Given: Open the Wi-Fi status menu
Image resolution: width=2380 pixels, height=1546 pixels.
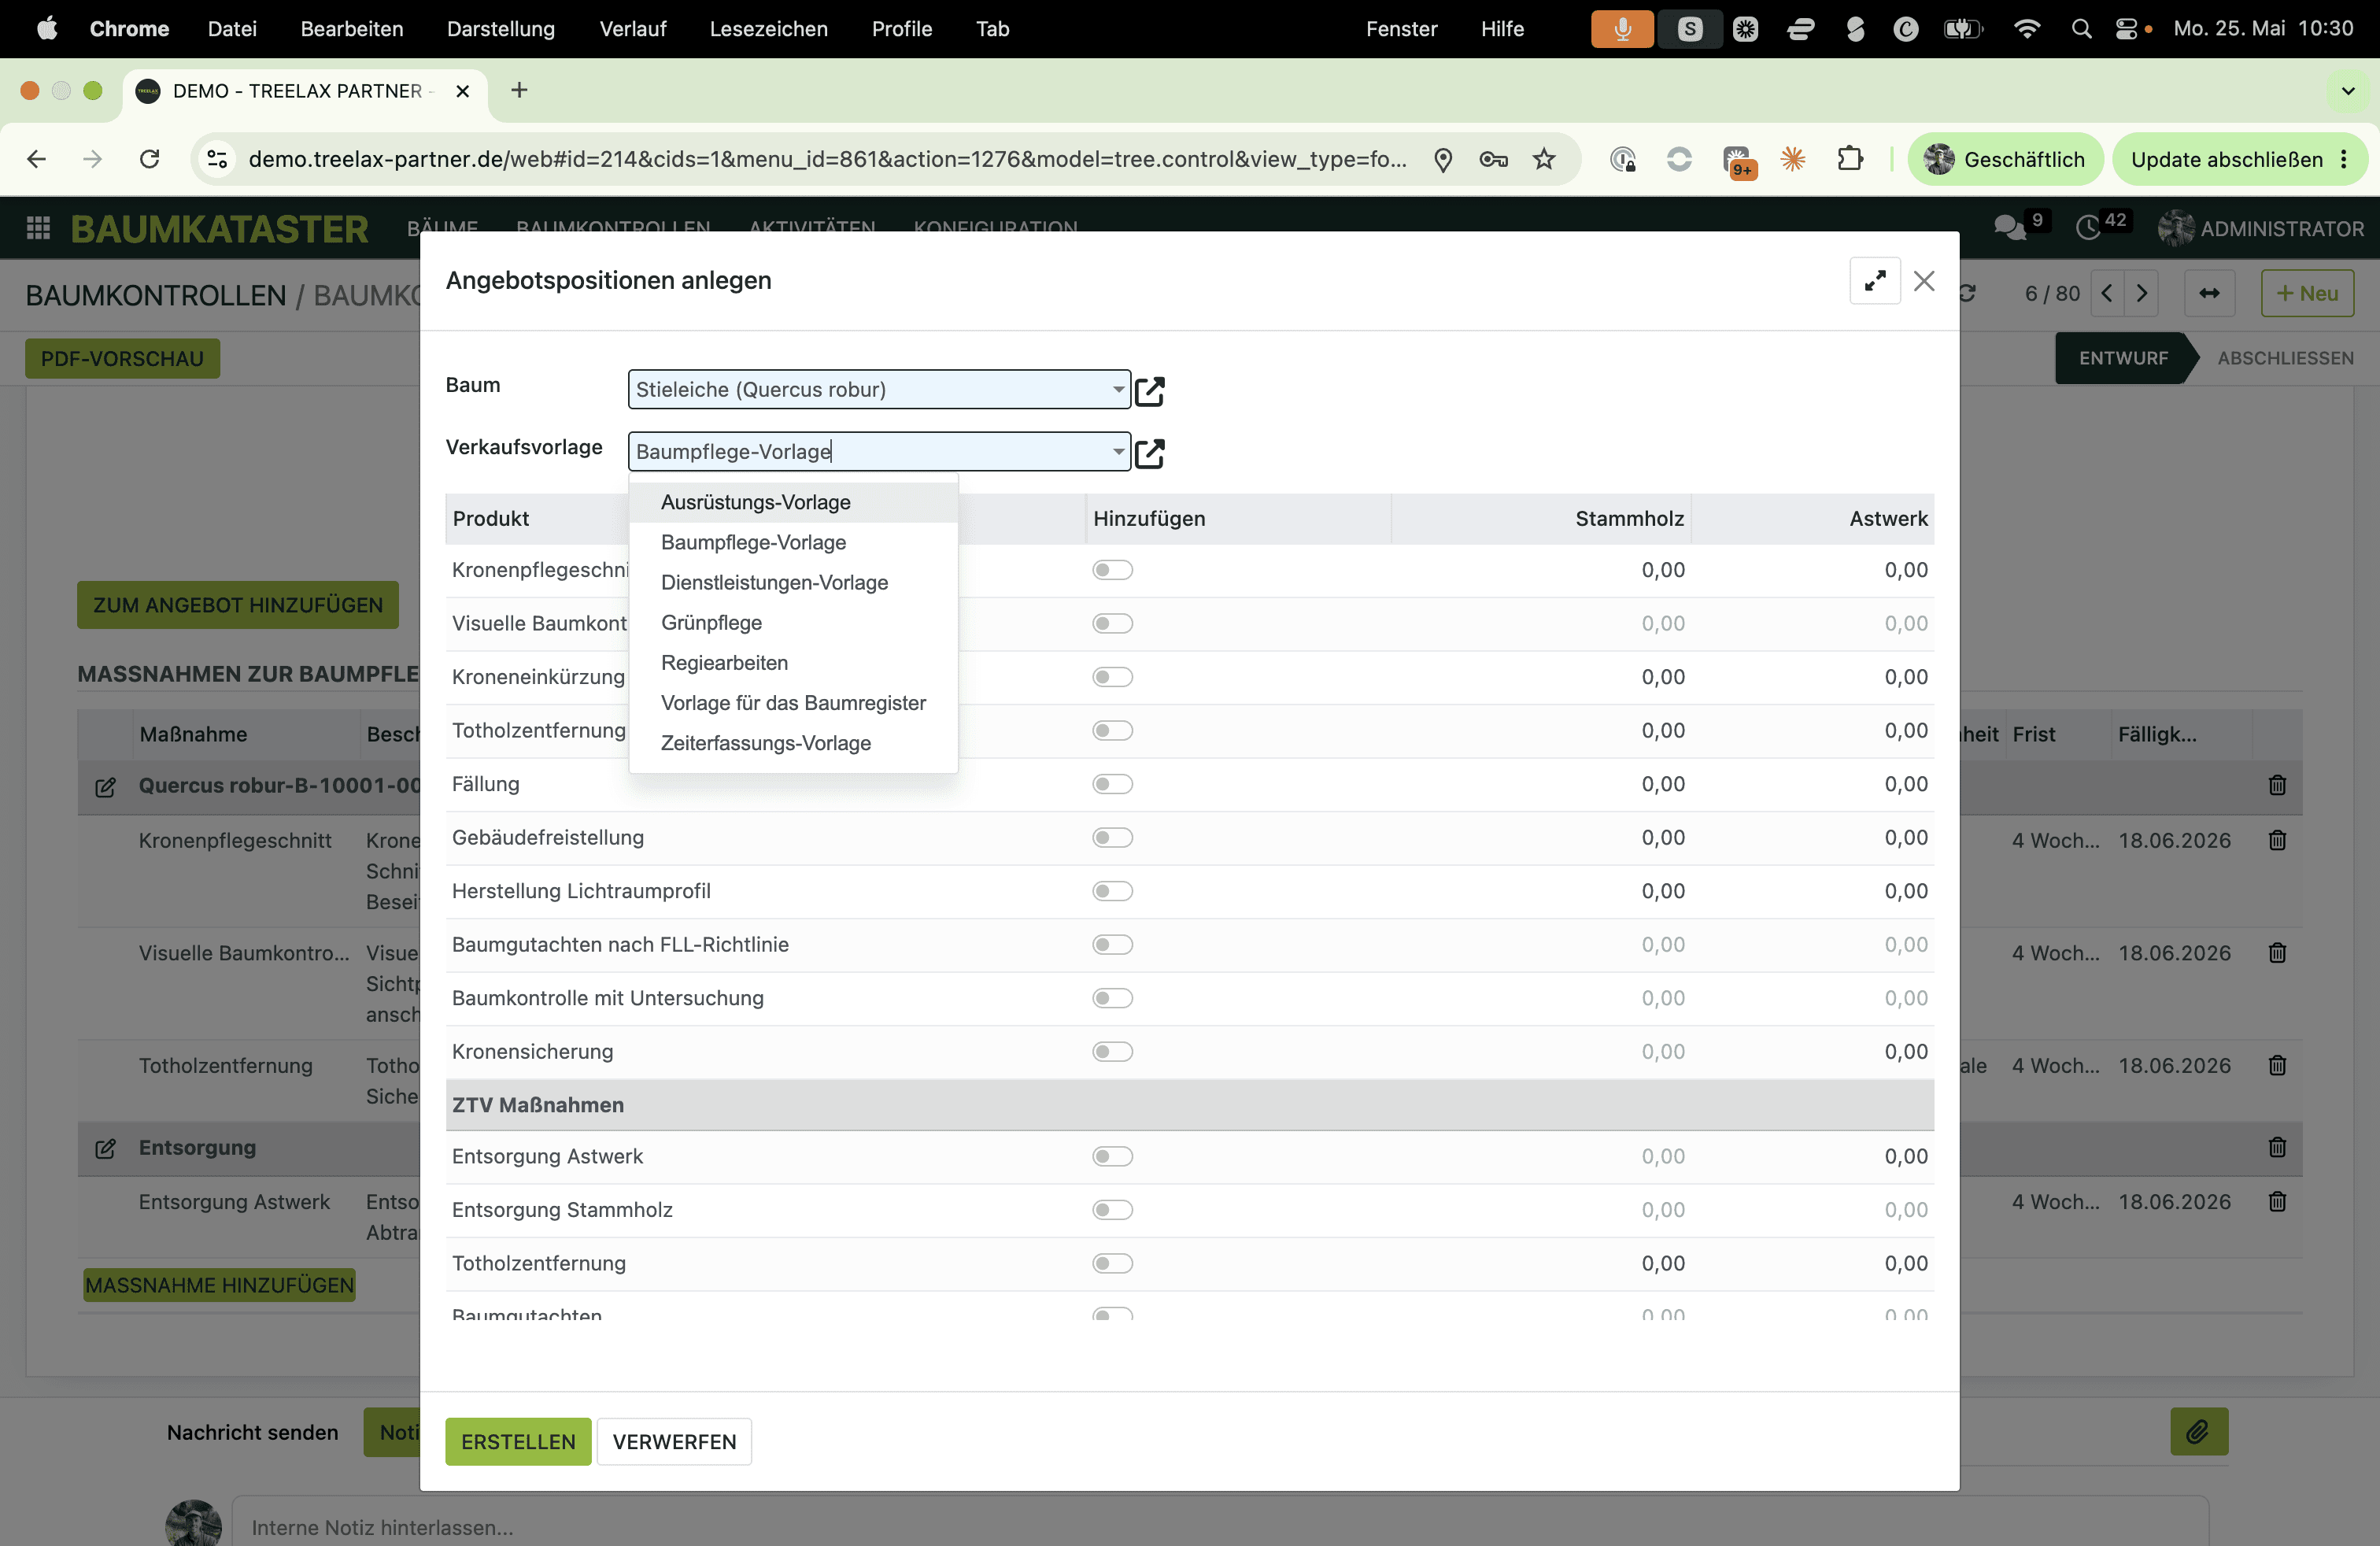Looking at the screenshot, I should (2027, 29).
